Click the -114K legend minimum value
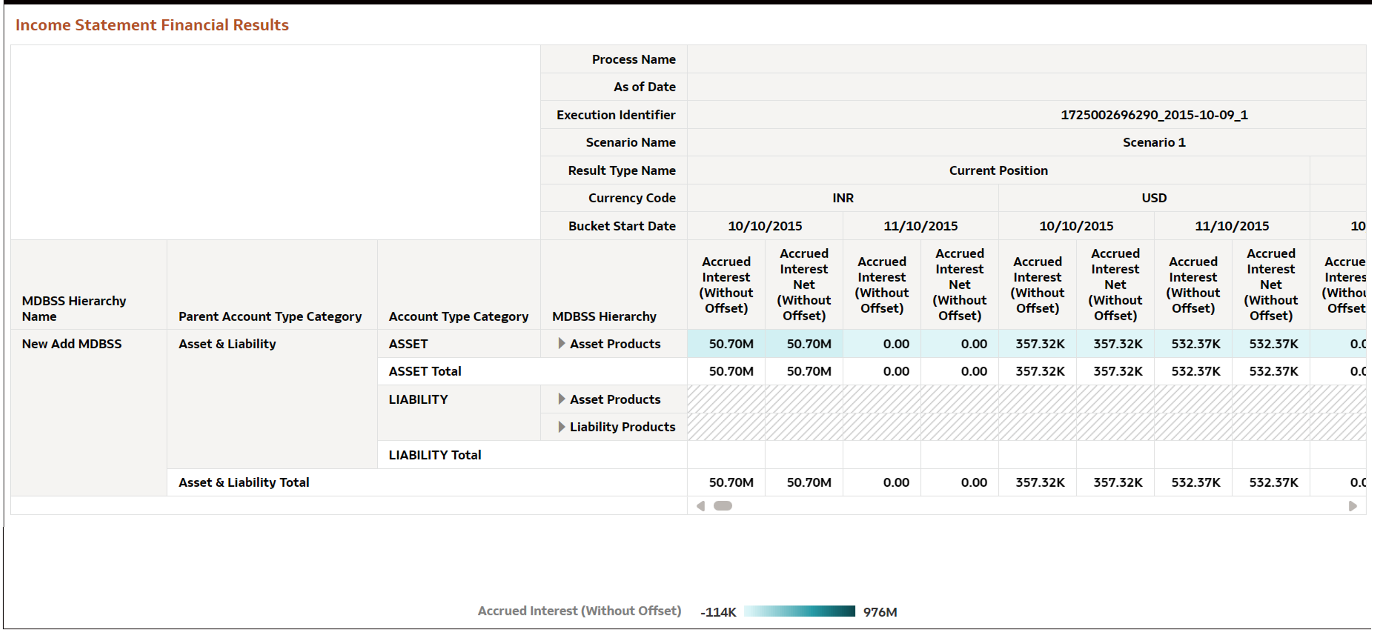1383x630 pixels. [x=719, y=612]
